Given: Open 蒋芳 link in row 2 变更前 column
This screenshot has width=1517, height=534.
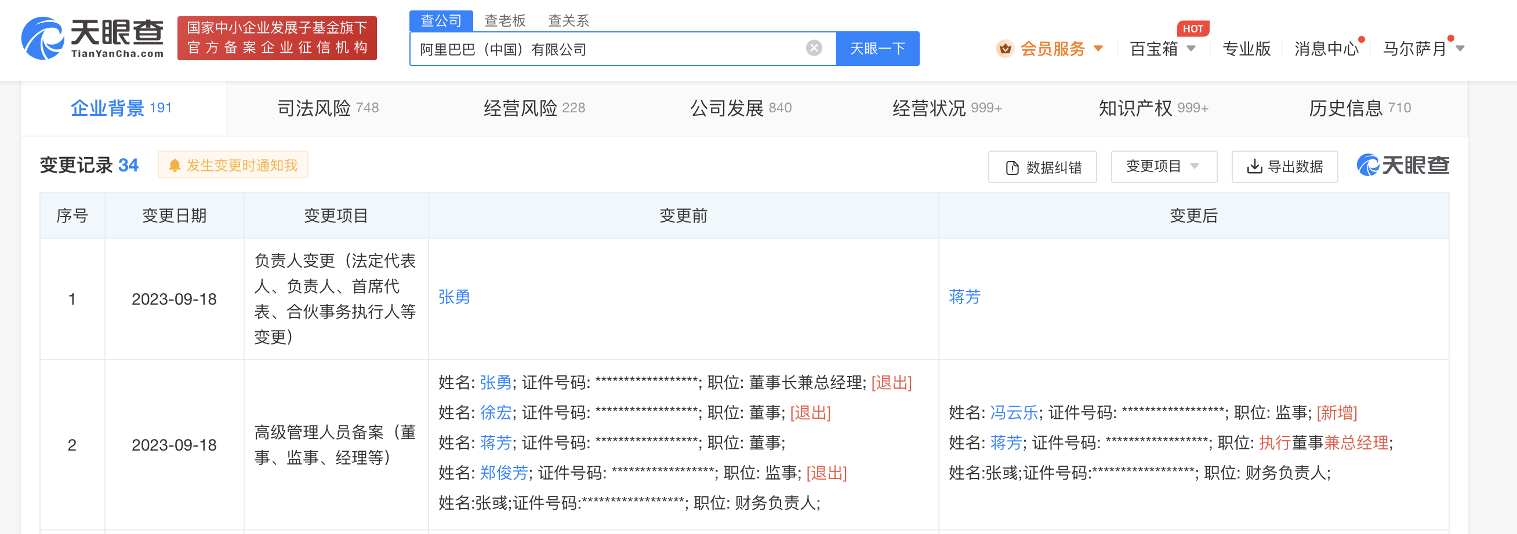Looking at the screenshot, I should [496, 443].
